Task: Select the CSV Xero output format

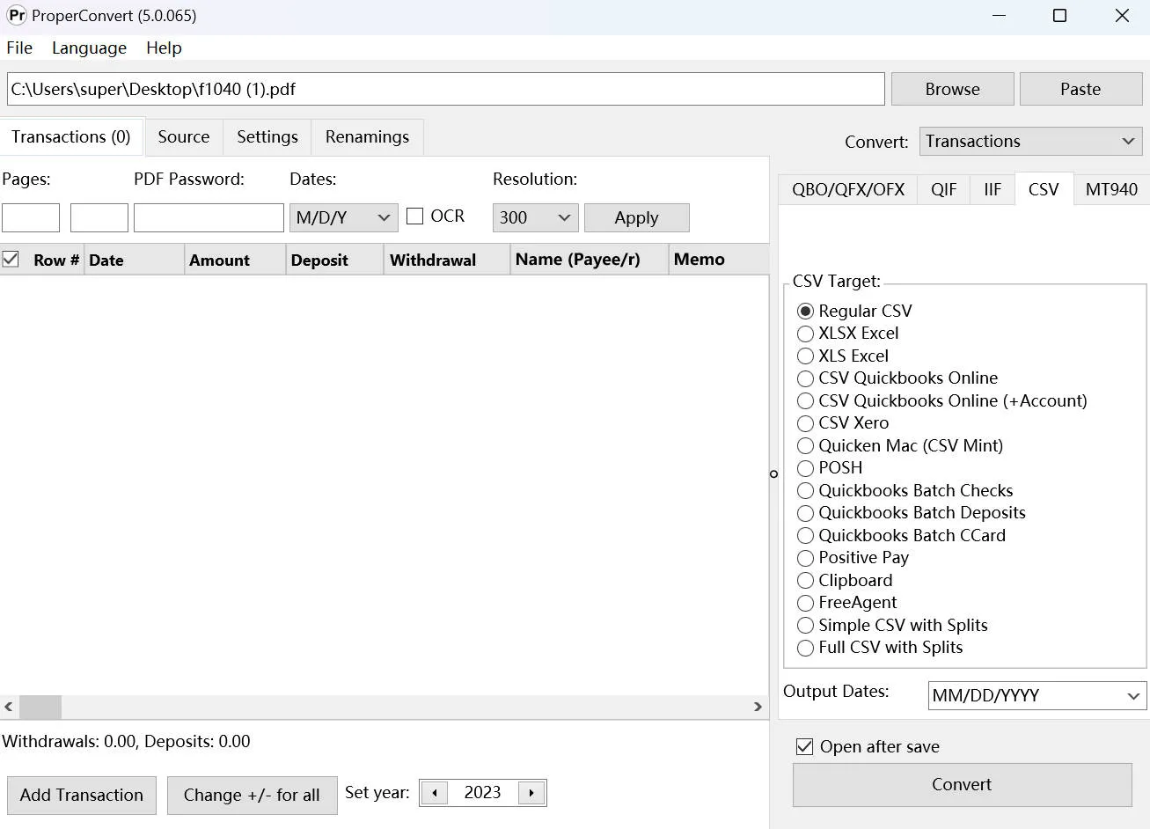Action: (805, 423)
